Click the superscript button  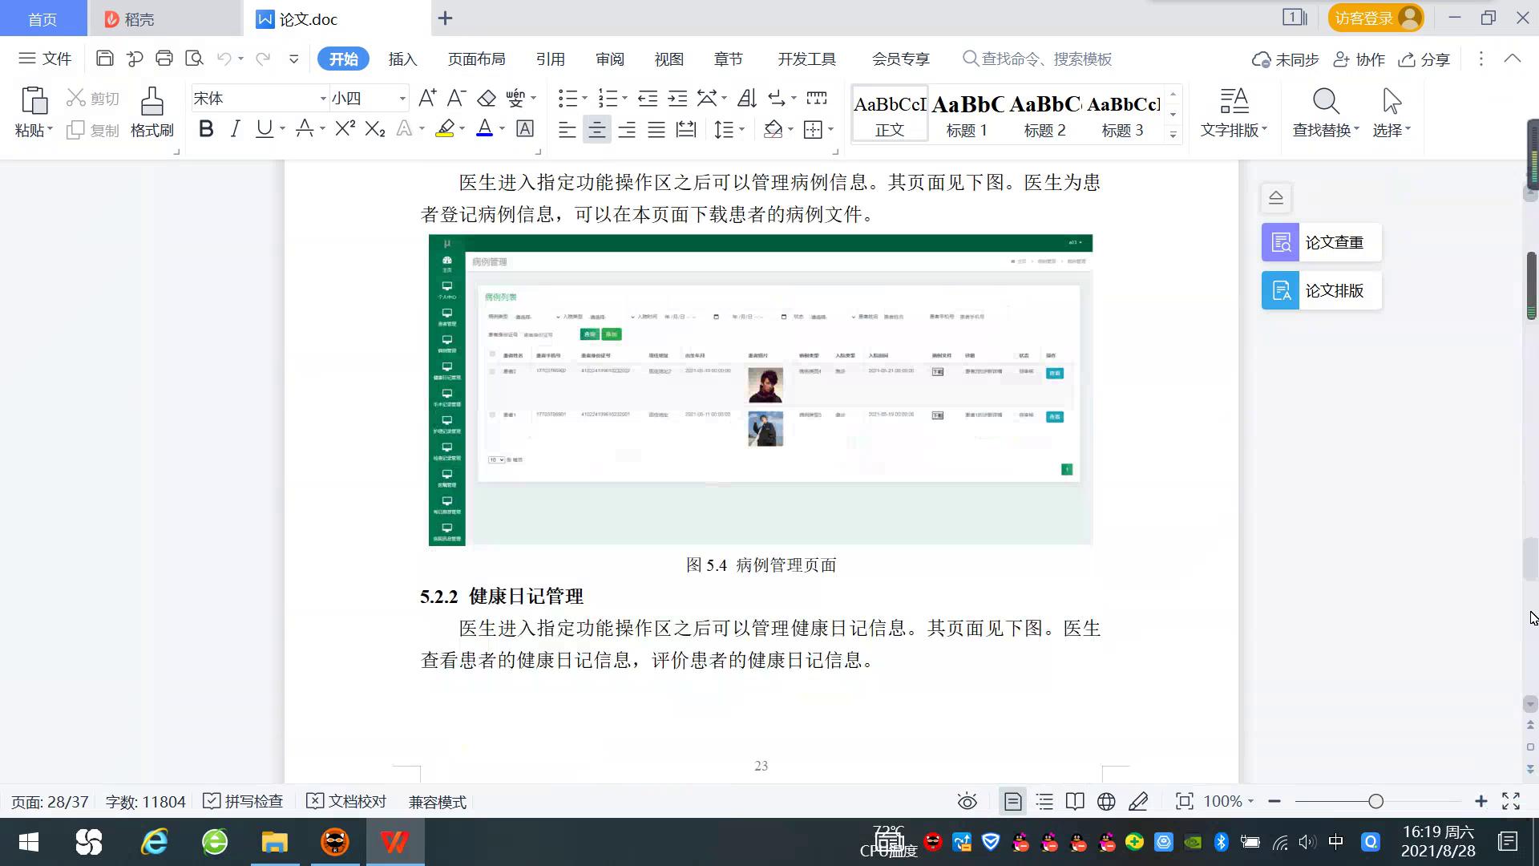click(345, 129)
